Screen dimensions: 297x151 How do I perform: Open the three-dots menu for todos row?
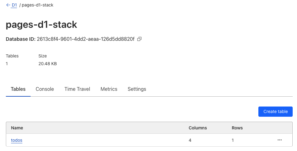[x=280, y=140]
